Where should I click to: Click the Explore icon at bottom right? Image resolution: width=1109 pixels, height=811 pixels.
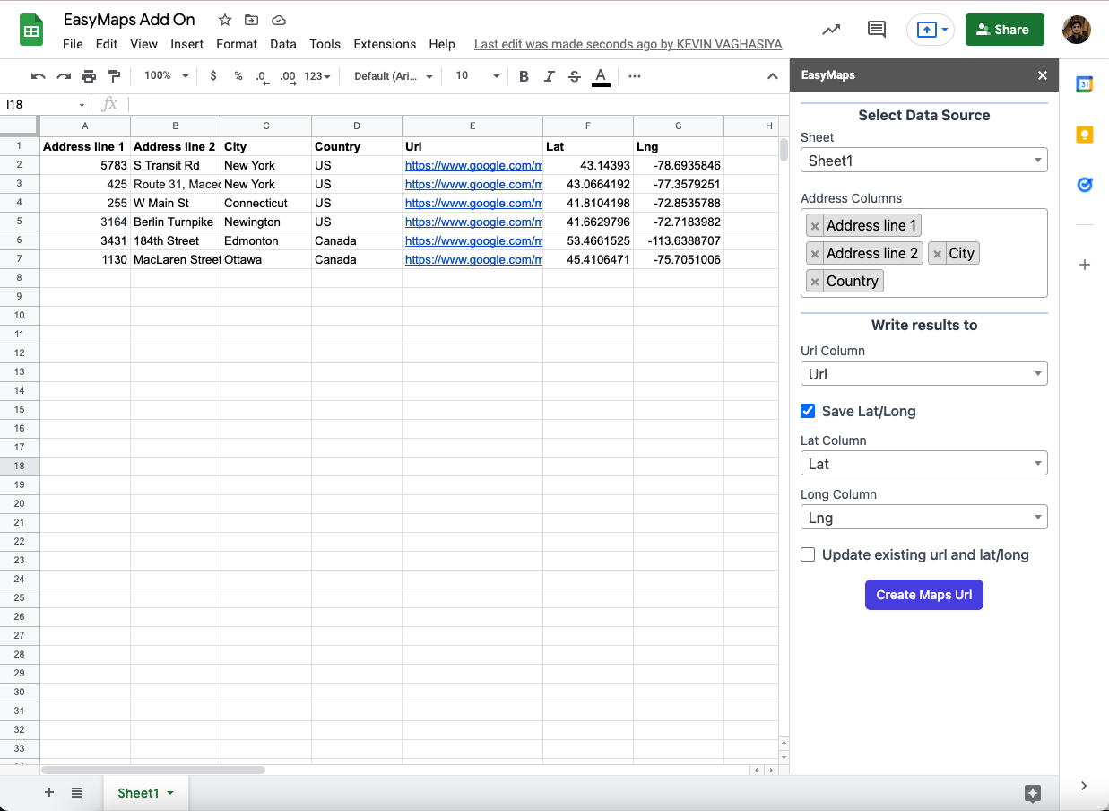(1032, 793)
